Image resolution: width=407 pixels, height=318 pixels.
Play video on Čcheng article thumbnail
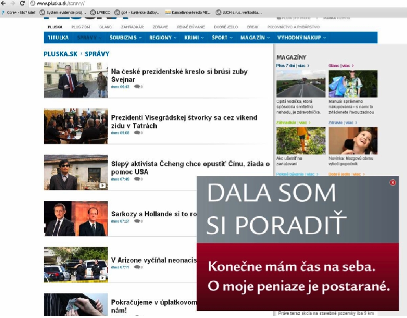click(103, 185)
